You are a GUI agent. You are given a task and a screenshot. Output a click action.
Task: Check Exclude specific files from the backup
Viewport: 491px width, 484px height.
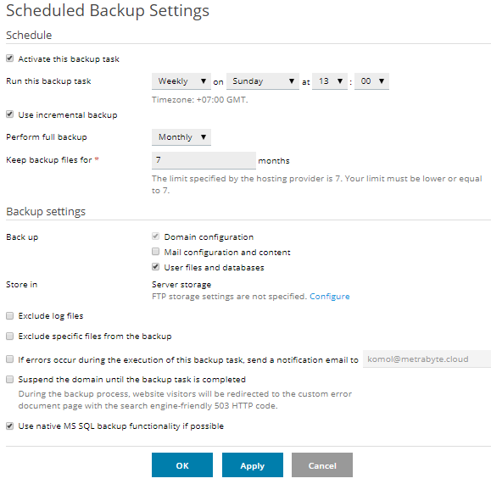[9, 336]
